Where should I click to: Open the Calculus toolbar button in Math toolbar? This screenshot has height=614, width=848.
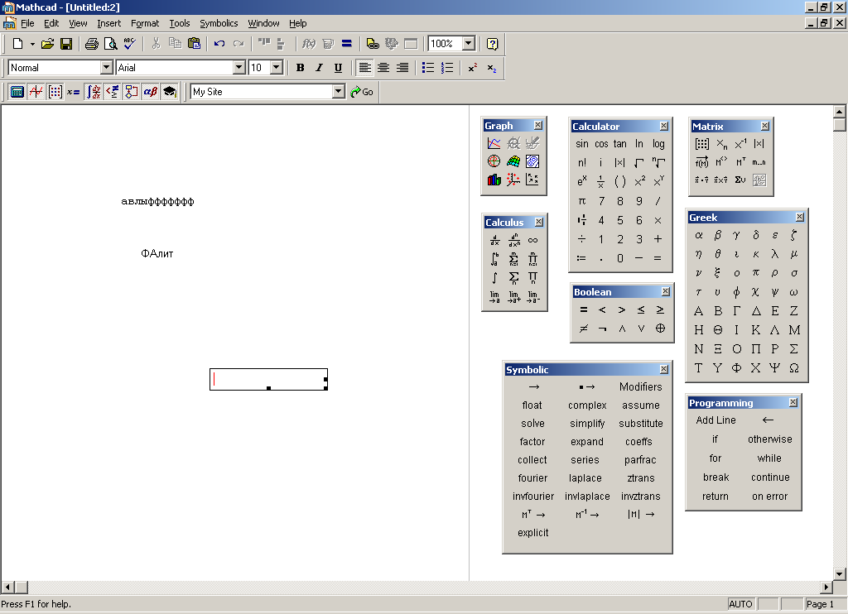pyautogui.click(x=94, y=92)
